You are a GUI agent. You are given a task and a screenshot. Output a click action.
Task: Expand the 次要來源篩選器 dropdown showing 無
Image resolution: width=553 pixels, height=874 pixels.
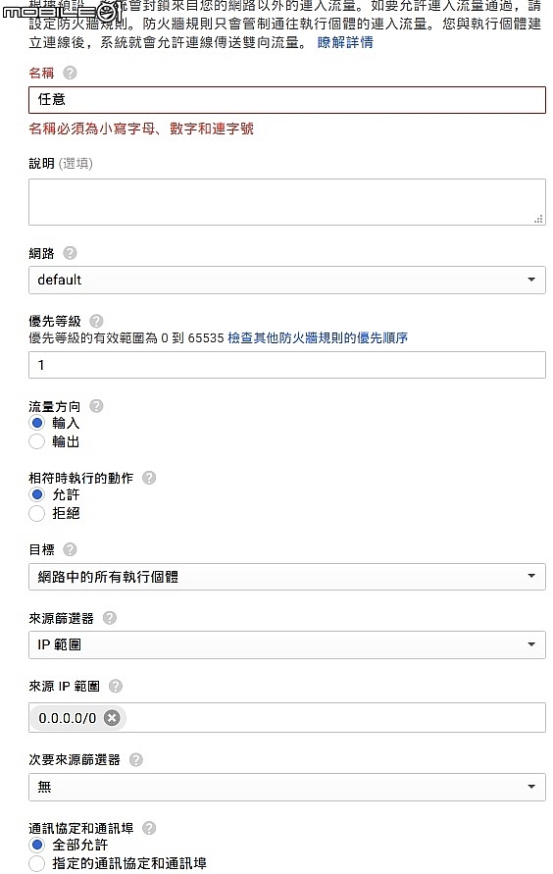pyautogui.click(x=287, y=787)
